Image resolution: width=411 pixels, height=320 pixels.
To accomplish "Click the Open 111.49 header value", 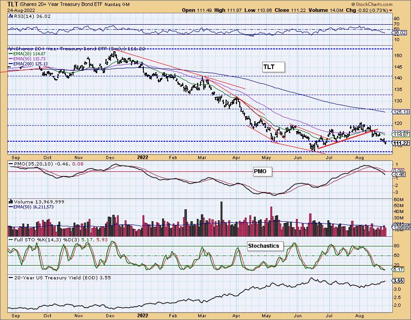I will [x=196, y=10].
